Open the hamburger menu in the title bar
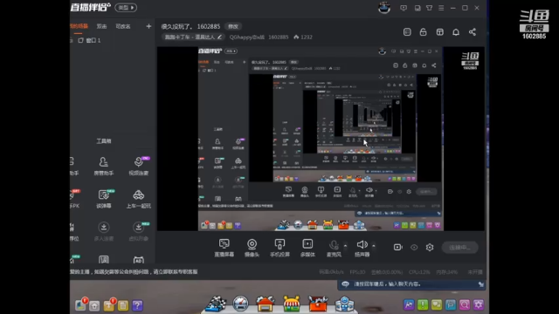This screenshot has width=559, height=314. point(441,8)
